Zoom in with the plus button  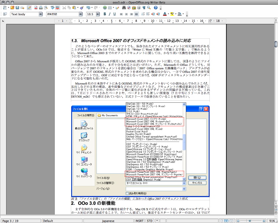pos(264,221)
